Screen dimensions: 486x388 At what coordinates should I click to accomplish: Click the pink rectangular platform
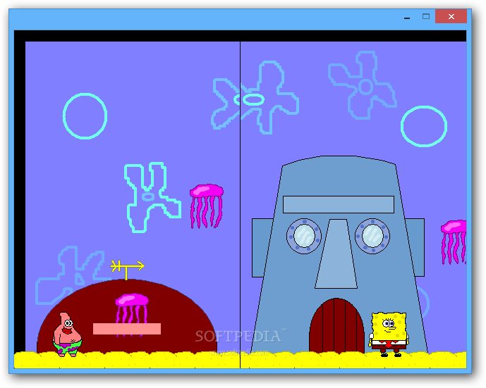(127, 329)
